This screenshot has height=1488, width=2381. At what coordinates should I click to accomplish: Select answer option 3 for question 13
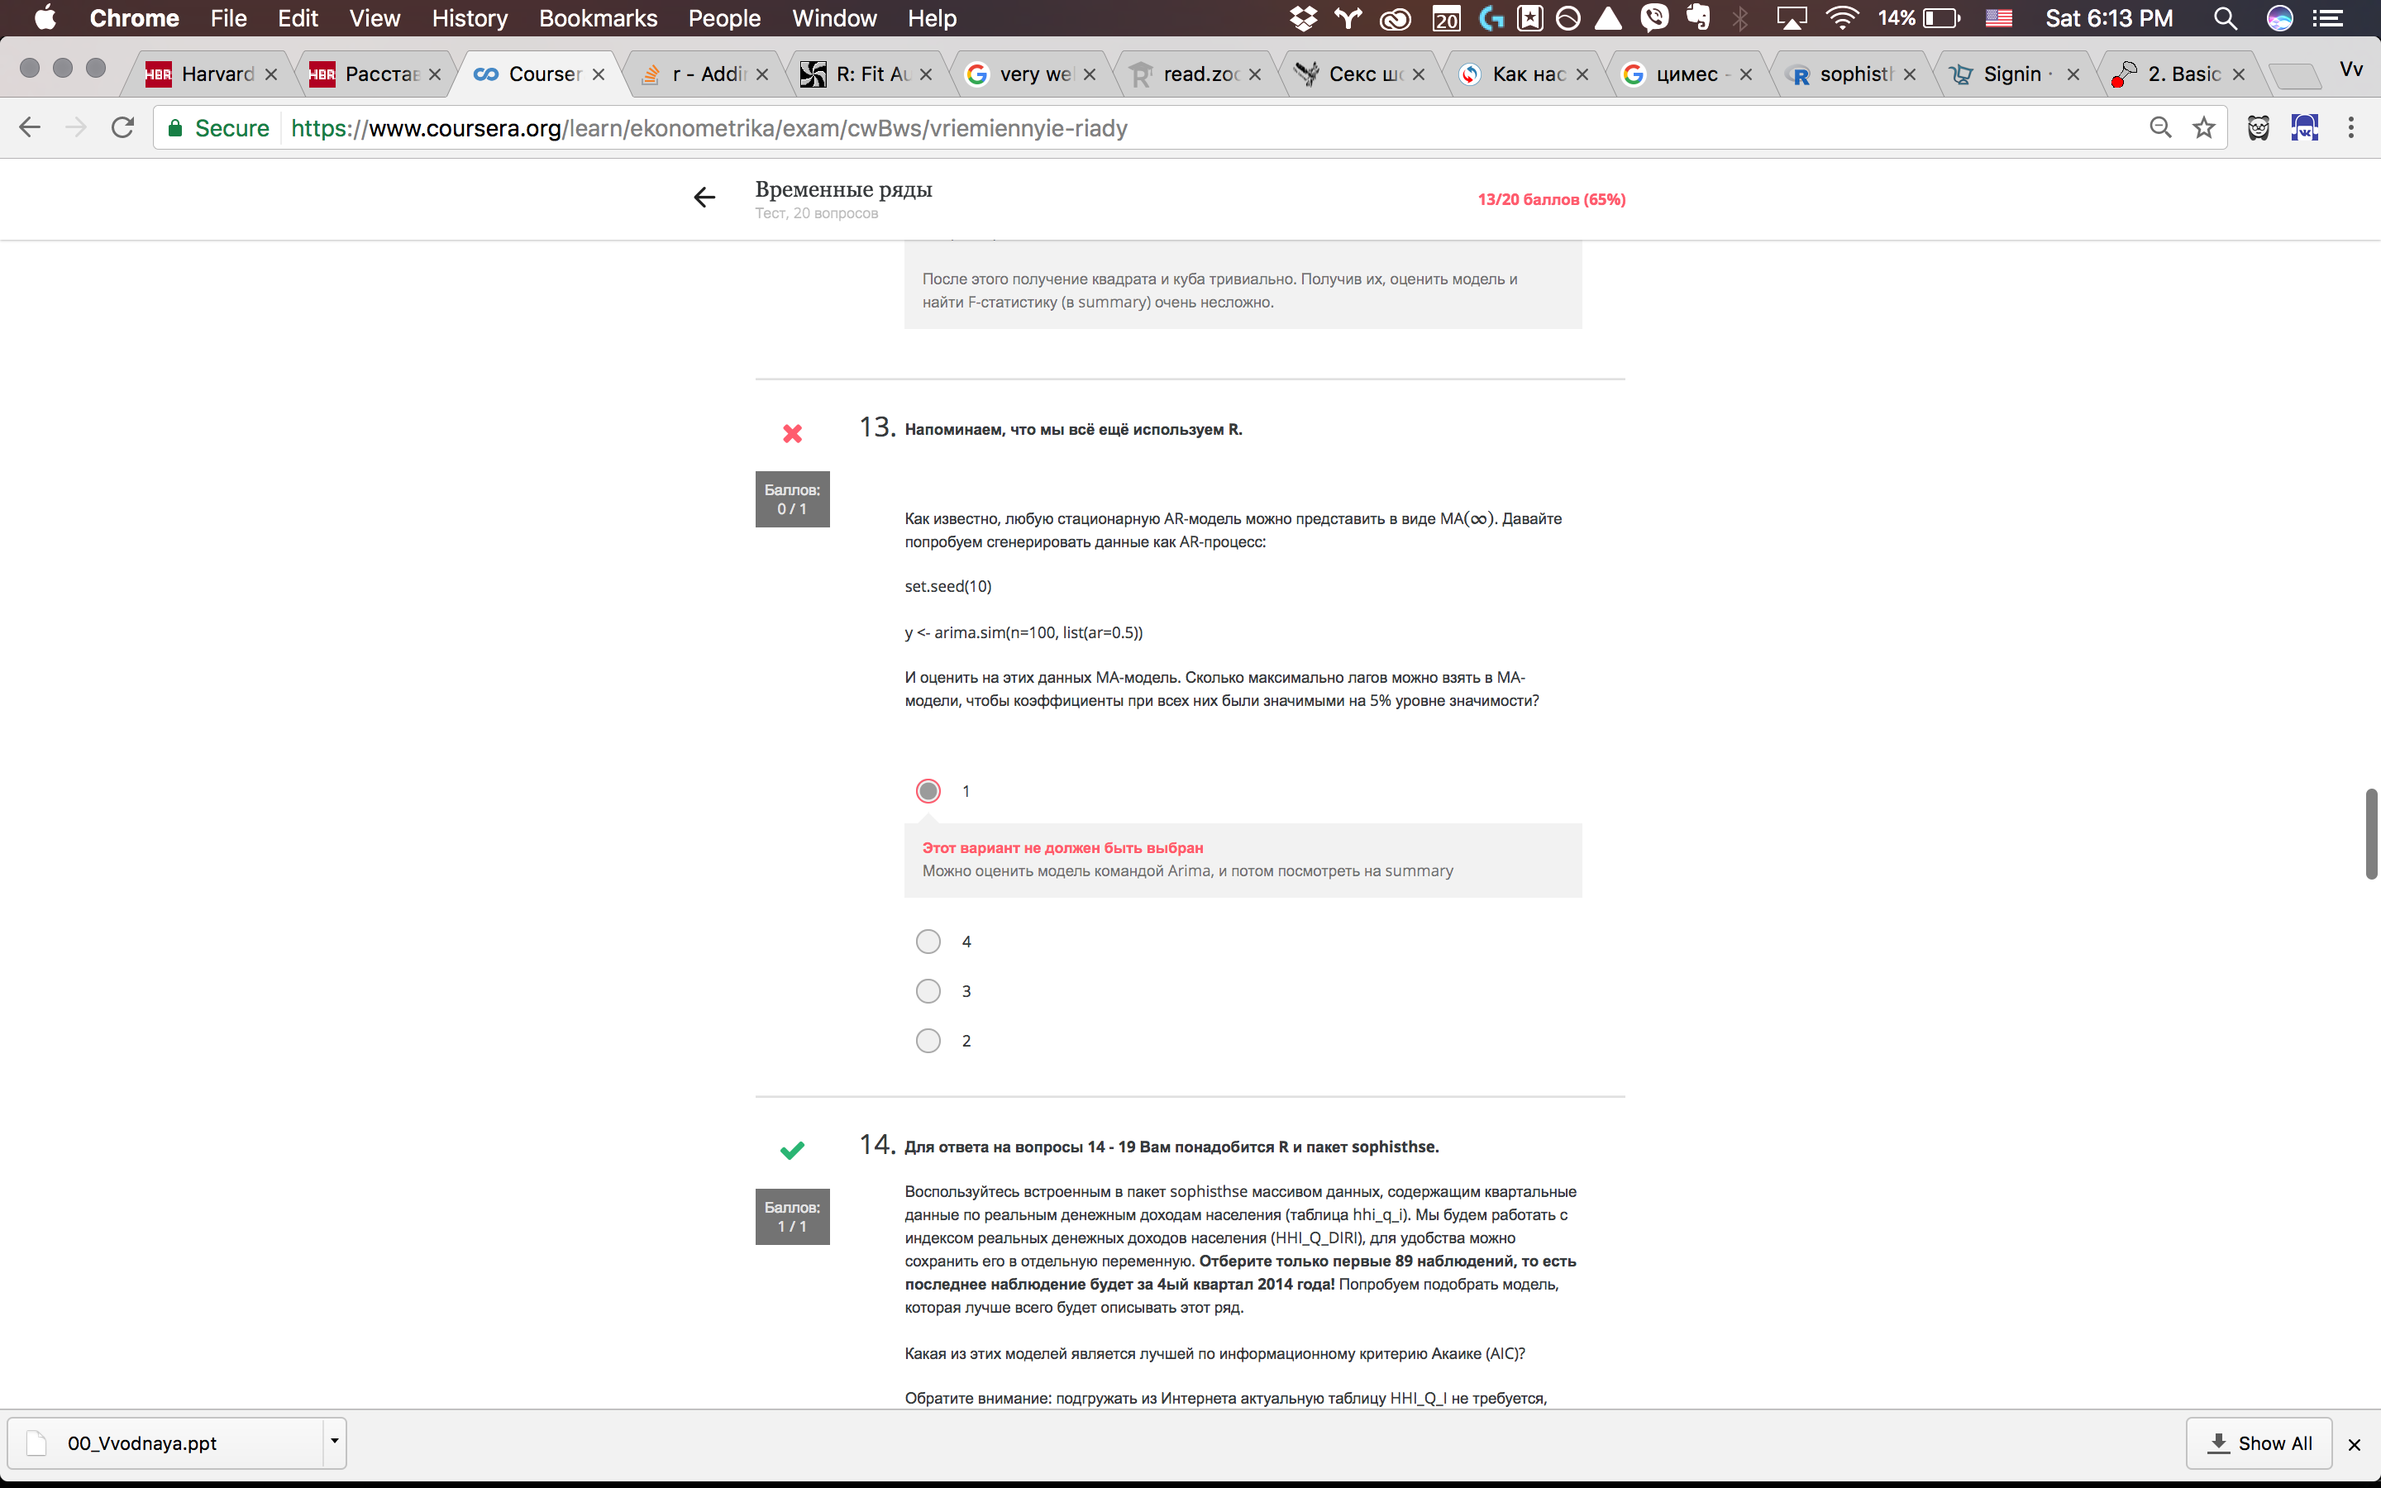[x=928, y=991]
